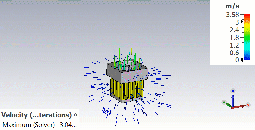Click the red origin of the axis gizmo

[233, 108]
